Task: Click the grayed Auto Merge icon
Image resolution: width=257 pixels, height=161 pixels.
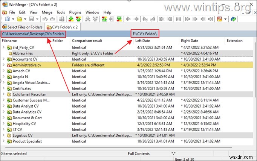Action: click(x=178, y=19)
